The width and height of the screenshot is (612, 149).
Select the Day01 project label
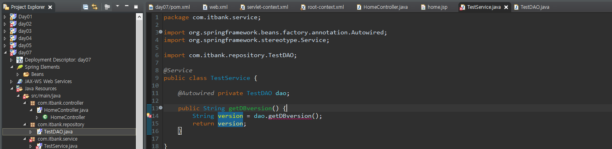[25, 17]
